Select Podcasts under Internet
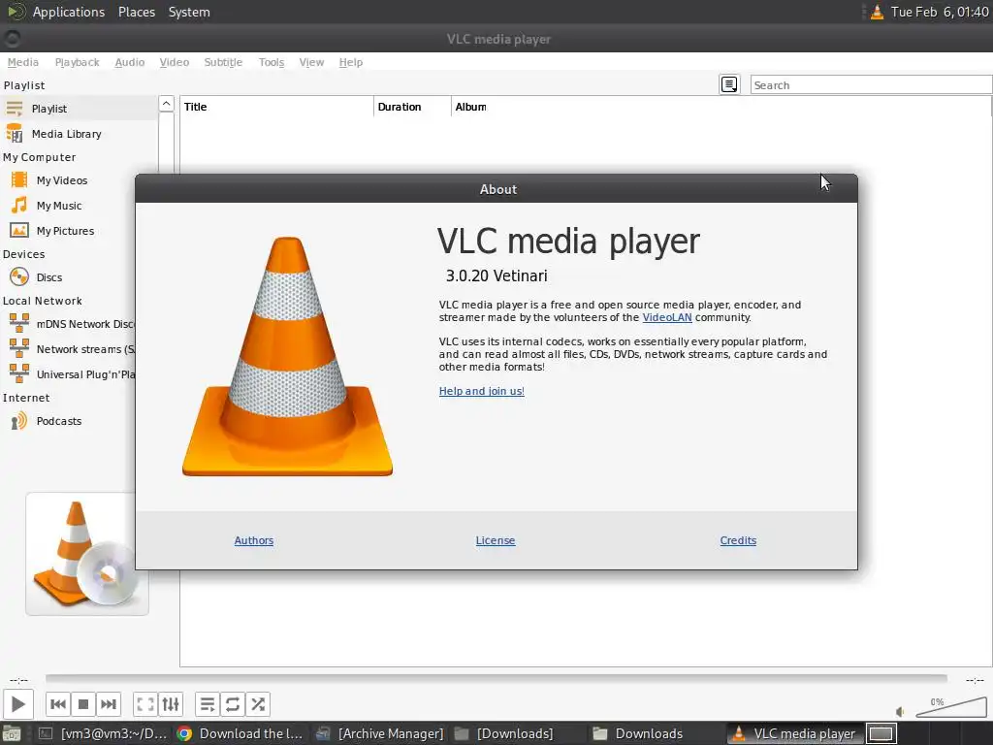993x745 pixels. tap(70, 421)
